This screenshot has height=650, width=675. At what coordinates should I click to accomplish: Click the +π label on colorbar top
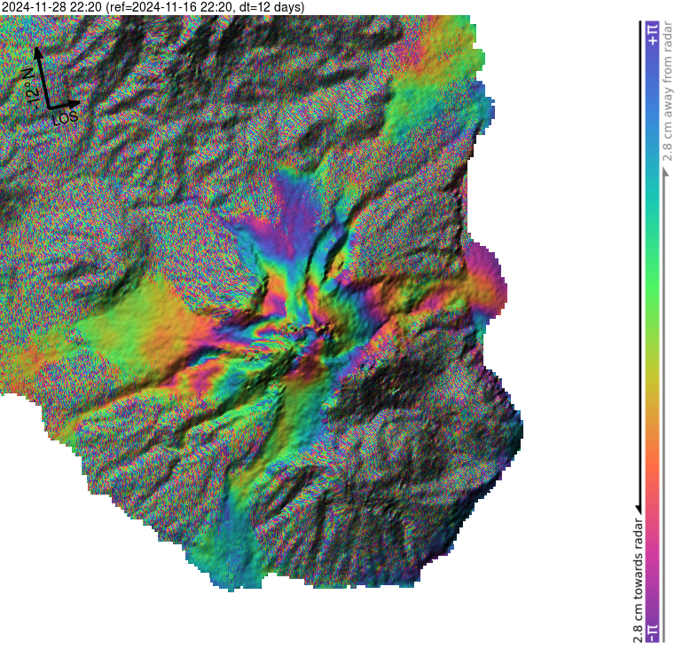[653, 35]
